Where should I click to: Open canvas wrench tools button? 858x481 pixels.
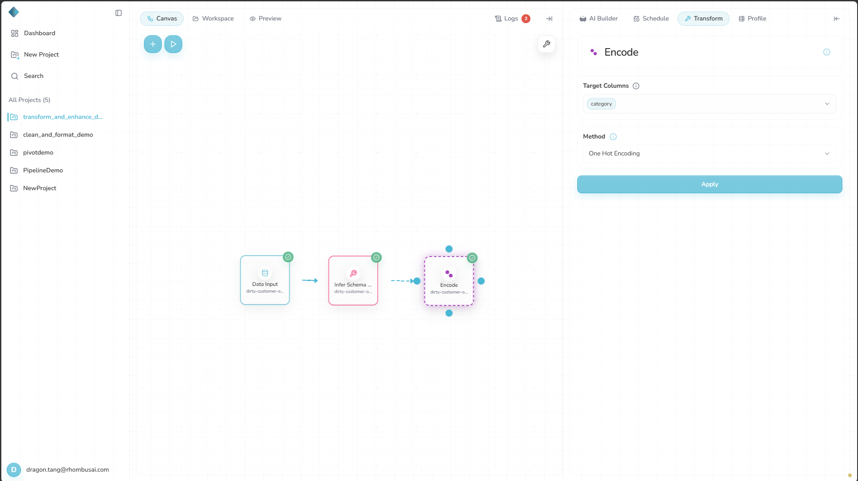(x=546, y=44)
